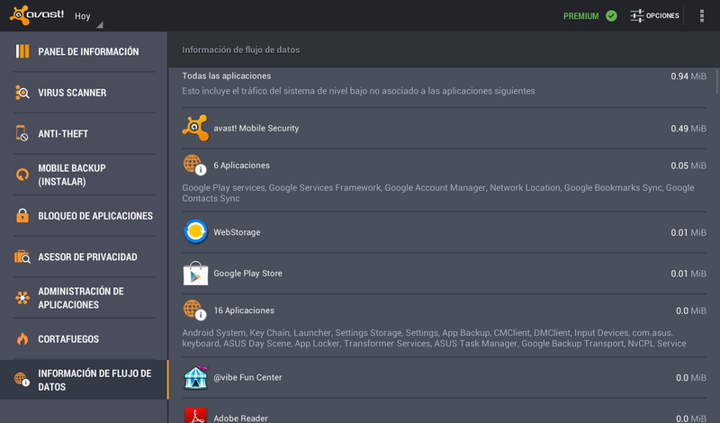Click the Información de Flujo de Datos globe icon

[x=22, y=380]
